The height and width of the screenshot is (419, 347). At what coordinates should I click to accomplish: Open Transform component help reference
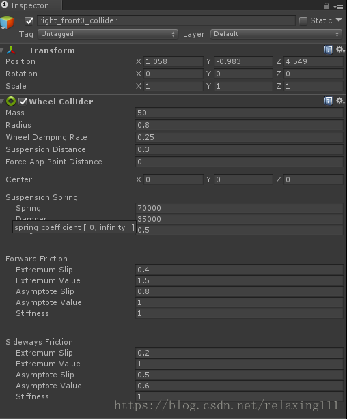(329, 50)
